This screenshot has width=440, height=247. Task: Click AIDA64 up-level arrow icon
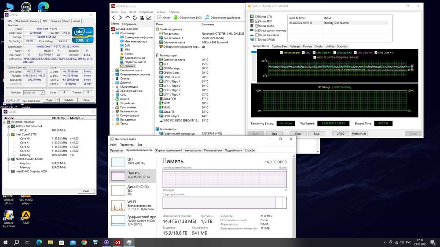coord(128,18)
